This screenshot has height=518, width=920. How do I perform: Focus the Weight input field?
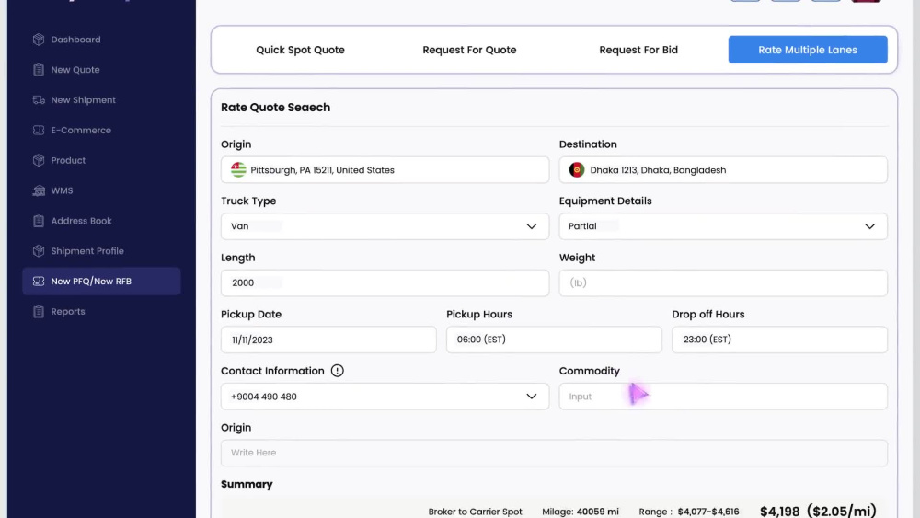(723, 282)
